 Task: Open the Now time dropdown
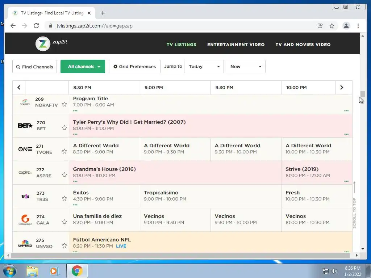(246, 67)
